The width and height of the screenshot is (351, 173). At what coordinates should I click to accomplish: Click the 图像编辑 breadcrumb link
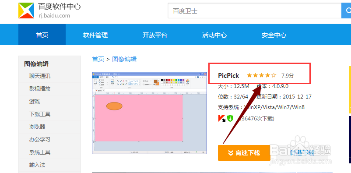(x=124, y=59)
